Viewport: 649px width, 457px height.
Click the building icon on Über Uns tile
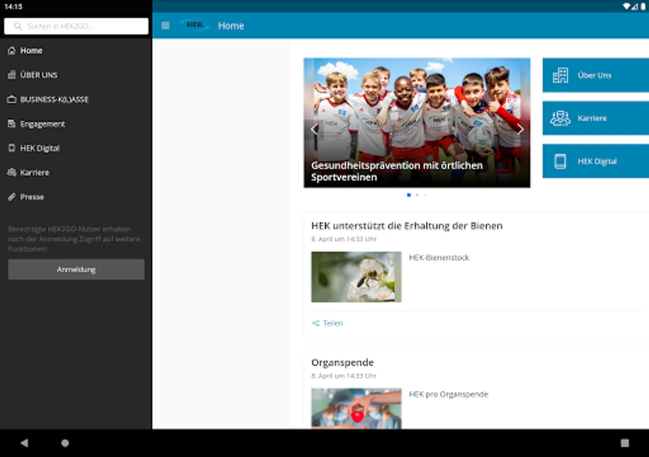tap(560, 75)
